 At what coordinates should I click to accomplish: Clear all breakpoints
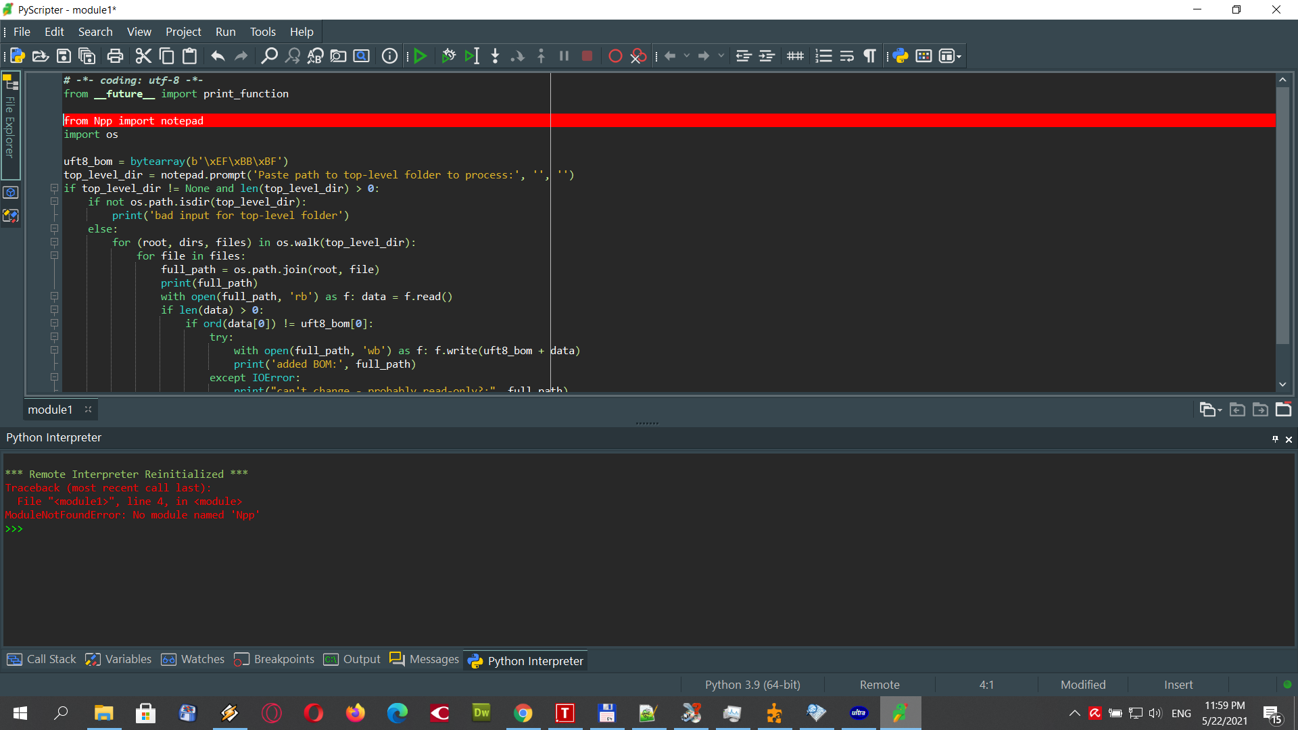pos(638,56)
